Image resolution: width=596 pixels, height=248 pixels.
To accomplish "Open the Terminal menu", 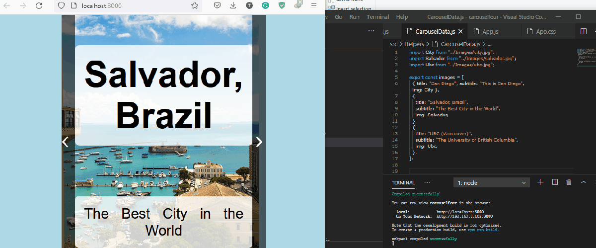I will point(377,17).
